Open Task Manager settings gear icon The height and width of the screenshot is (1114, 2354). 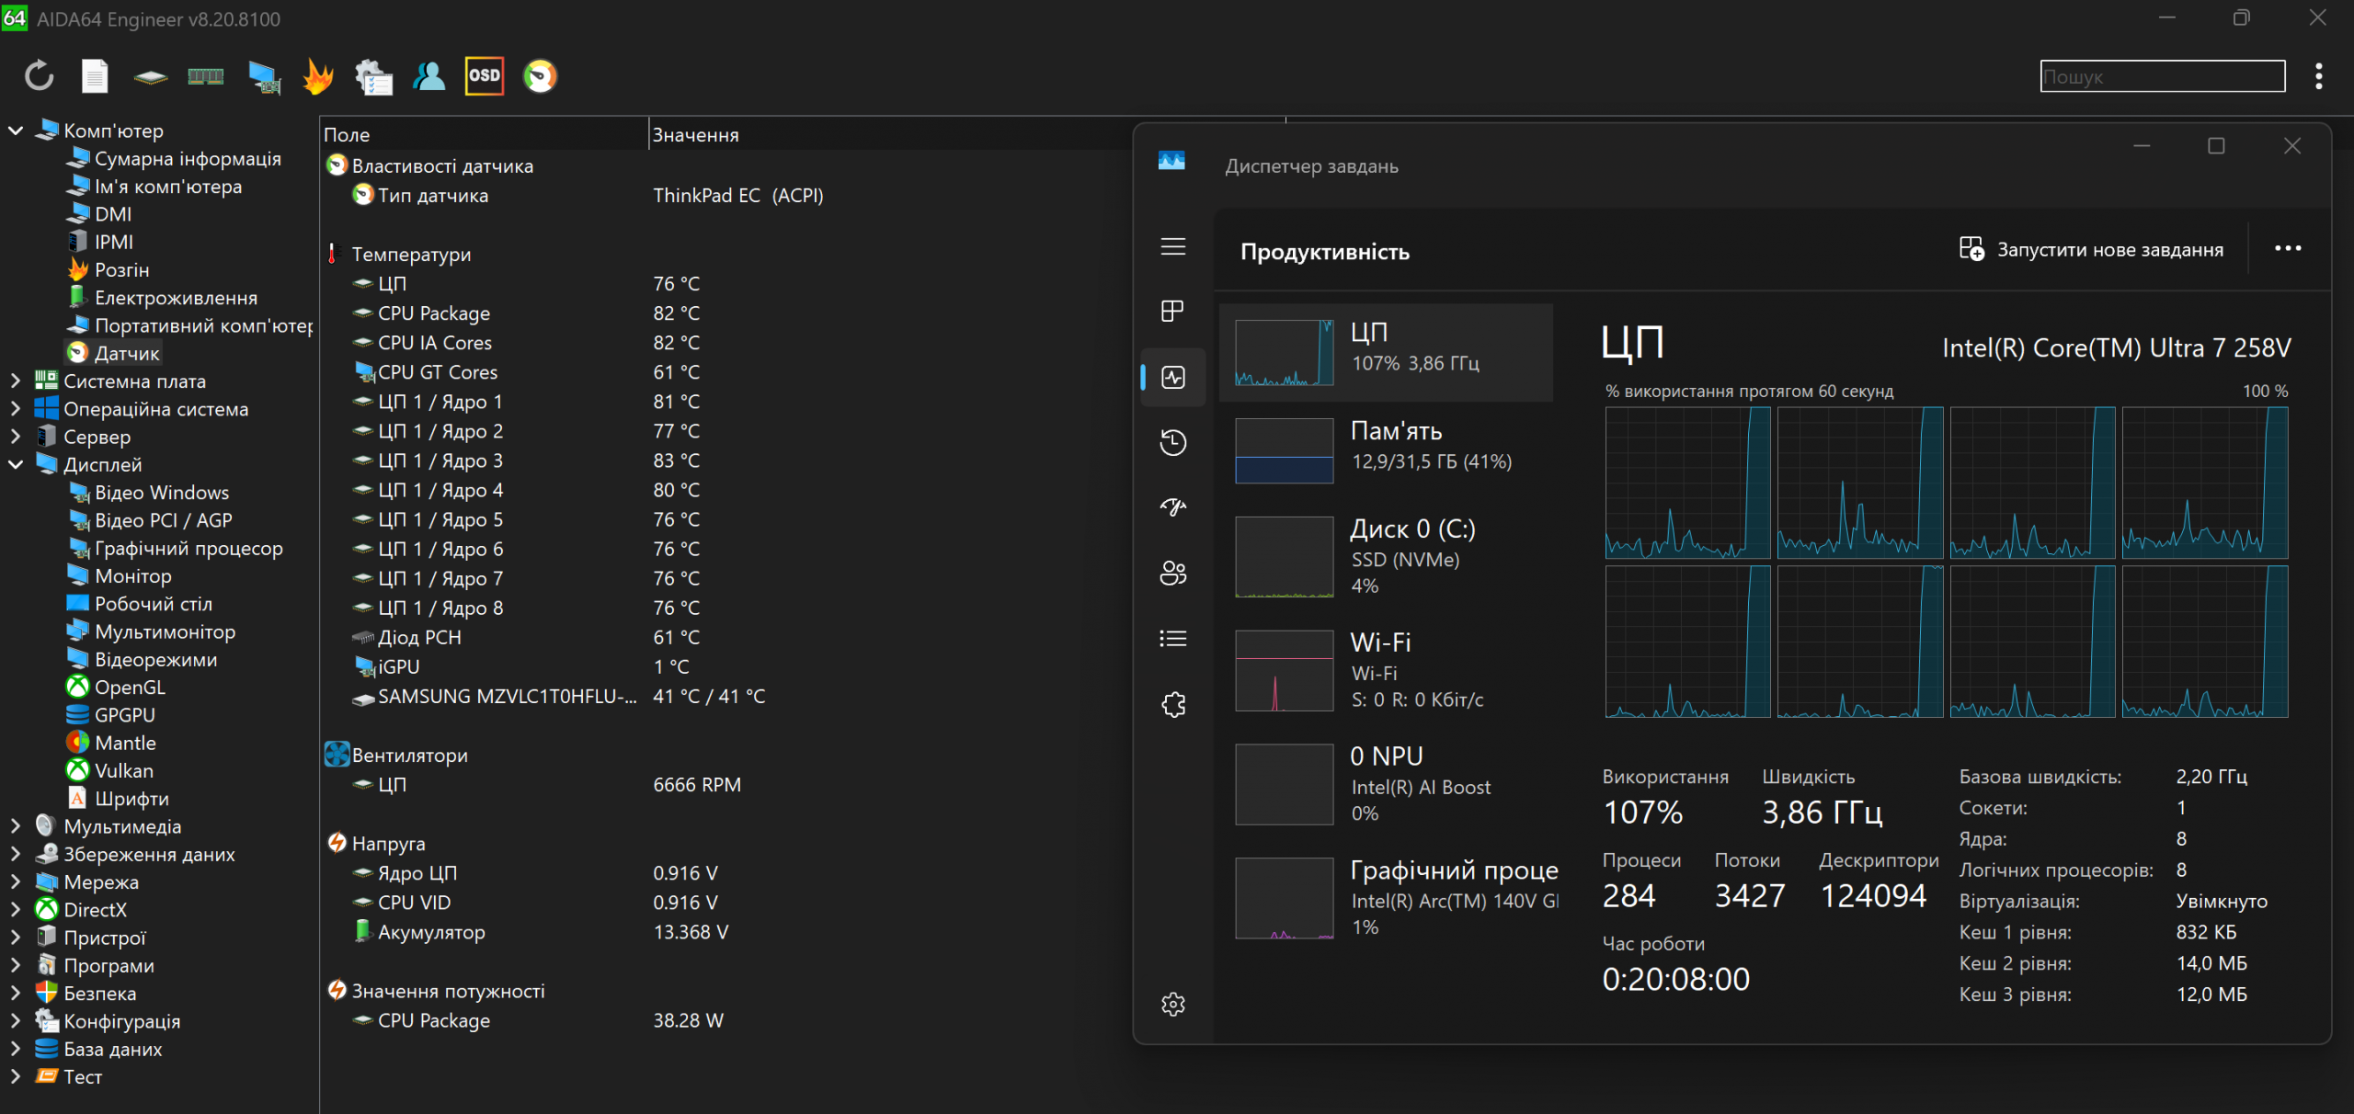point(1172,1004)
